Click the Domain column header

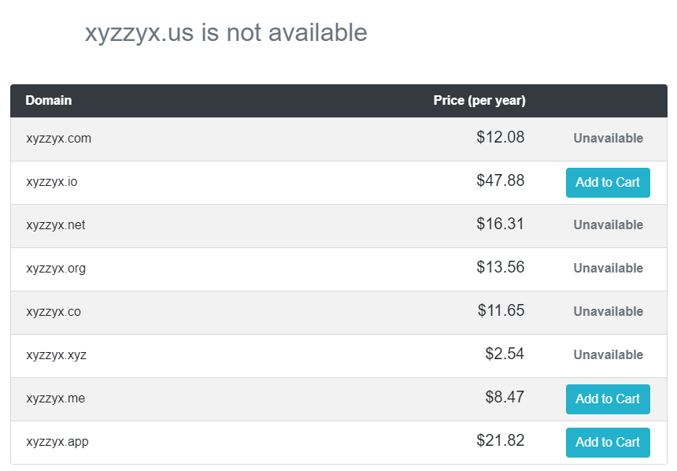pos(49,101)
